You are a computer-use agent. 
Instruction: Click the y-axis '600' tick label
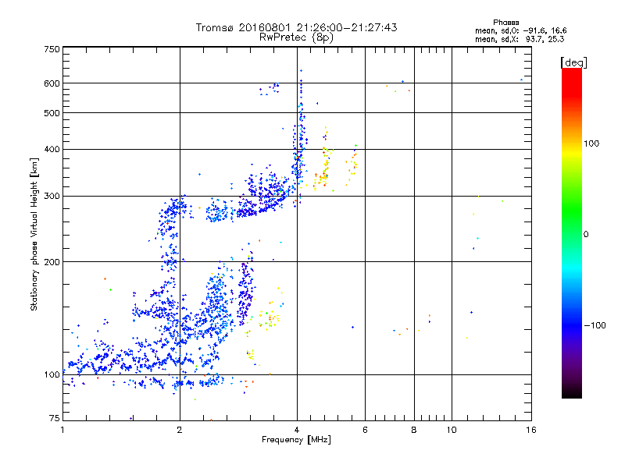click(52, 83)
